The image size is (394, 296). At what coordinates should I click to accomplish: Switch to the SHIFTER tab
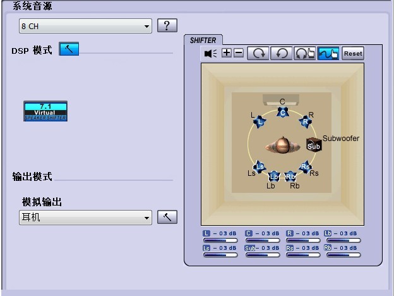(203, 40)
